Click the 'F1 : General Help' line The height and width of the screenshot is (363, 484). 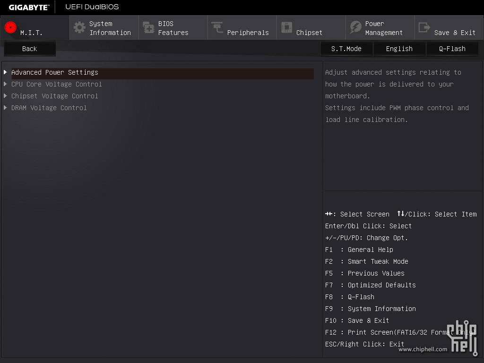pos(359,250)
